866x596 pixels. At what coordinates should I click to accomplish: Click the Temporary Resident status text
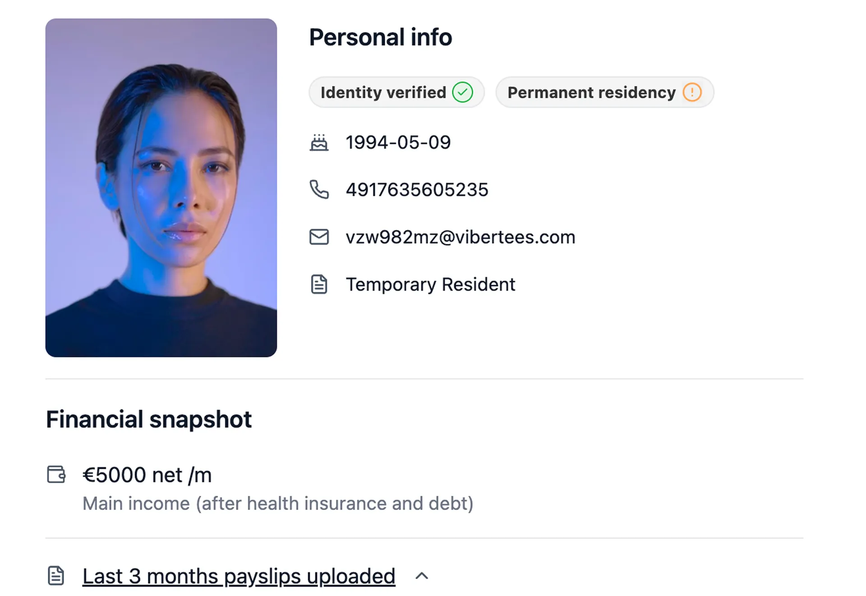pyautogui.click(x=430, y=284)
